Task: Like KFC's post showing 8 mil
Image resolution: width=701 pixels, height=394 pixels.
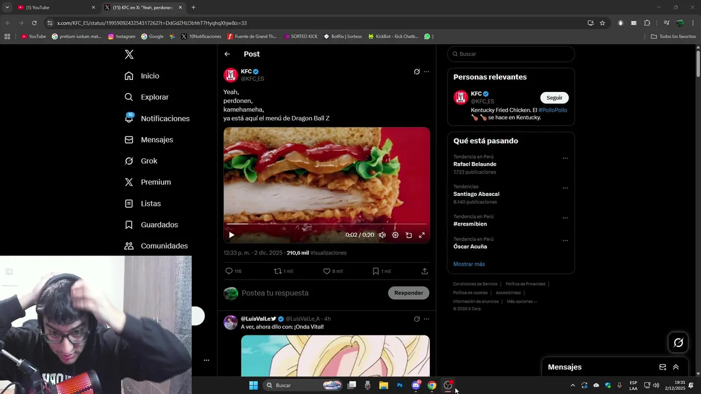Action: point(332,271)
